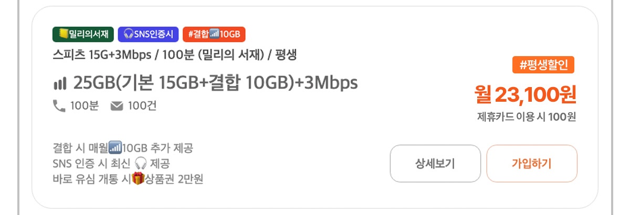Click the gift box icon

click(x=138, y=179)
